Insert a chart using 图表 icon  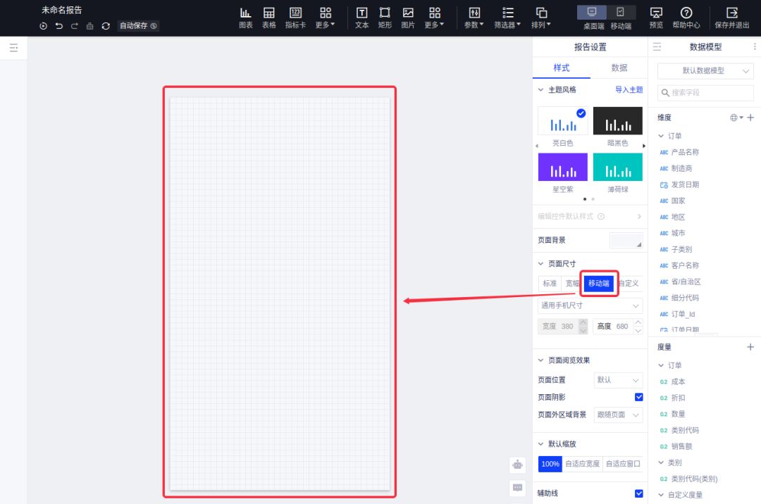246,18
